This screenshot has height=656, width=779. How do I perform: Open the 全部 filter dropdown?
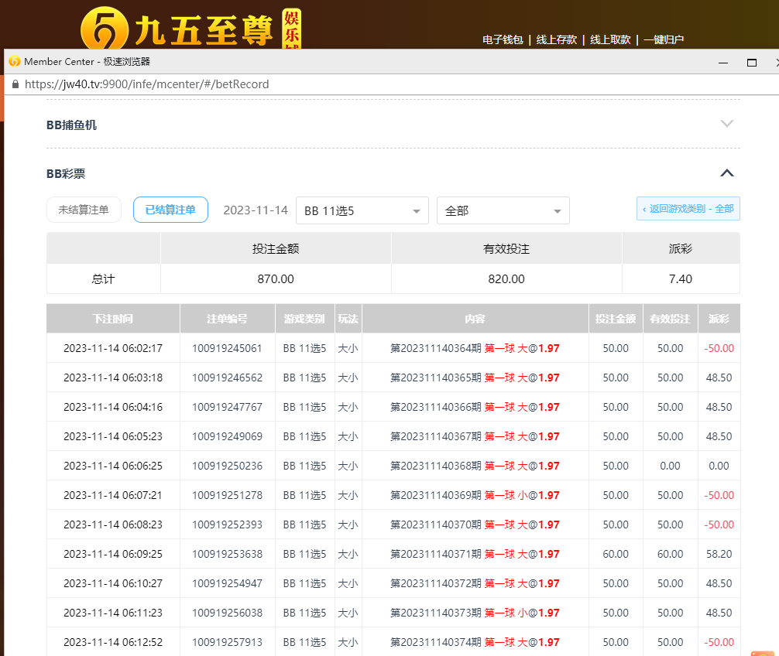(503, 210)
